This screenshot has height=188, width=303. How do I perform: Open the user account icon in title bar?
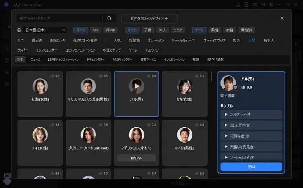238,5
